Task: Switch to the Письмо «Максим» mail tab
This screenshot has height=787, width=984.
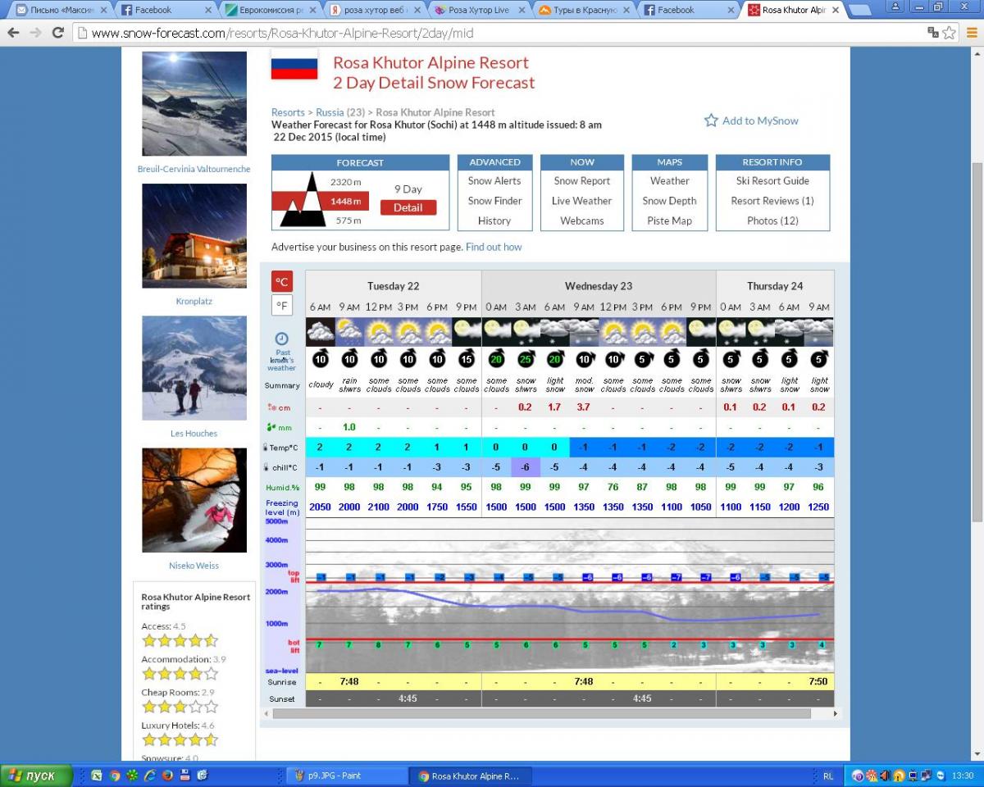Action: point(62,10)
